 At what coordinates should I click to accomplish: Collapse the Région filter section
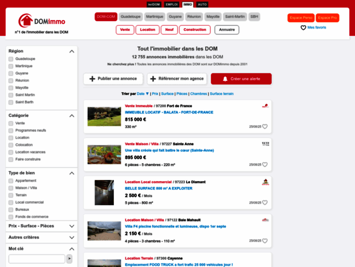click(x=72, y=52)
